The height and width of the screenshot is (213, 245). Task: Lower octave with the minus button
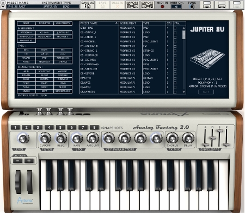[17, 161]
